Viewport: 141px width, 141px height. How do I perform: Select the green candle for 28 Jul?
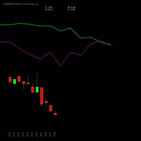[x=37, y=90]
